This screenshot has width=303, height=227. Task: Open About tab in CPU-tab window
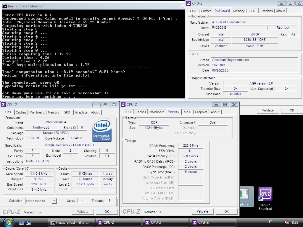(x=95, y=112)
